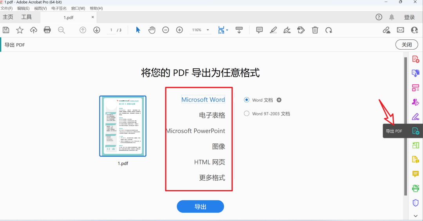Select the Word 文档 radio option
Image resolution: width=423 pixels, height=221 pixels.
(x=247, y=100)
